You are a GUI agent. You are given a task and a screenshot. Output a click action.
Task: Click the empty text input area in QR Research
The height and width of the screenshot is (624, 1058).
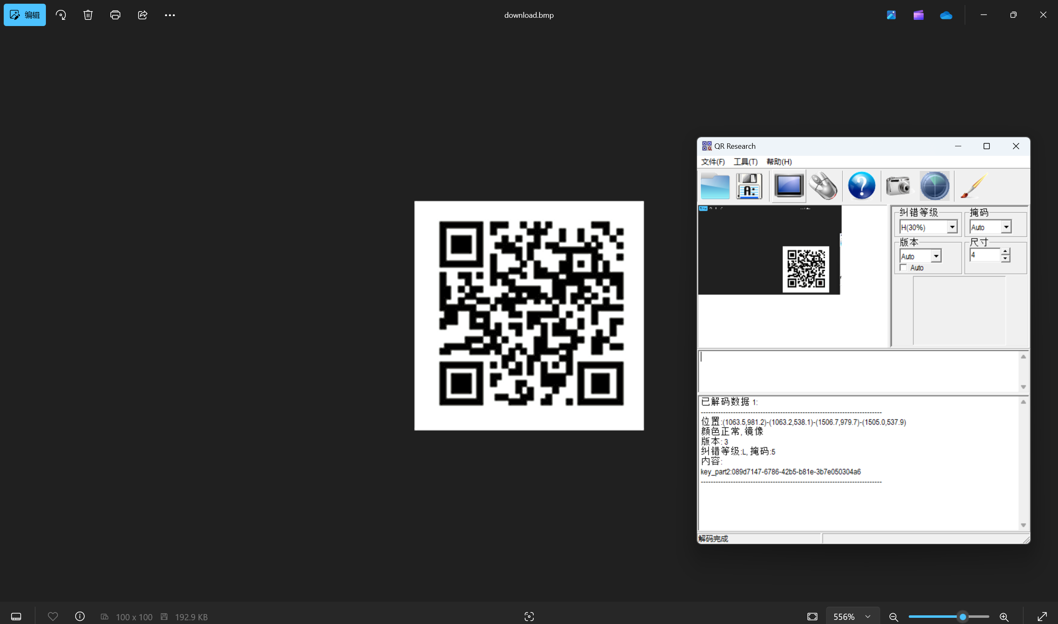click(858, 372)
